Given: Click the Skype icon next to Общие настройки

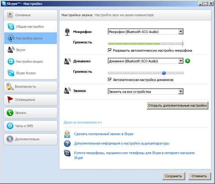Looking at the screenshot, I should click(11, 27).
